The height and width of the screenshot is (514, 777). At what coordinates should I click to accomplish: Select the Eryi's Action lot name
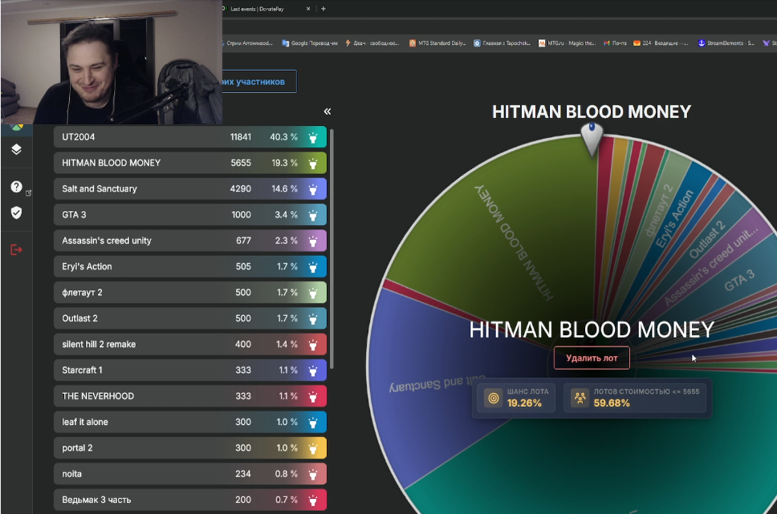[87, 267]
